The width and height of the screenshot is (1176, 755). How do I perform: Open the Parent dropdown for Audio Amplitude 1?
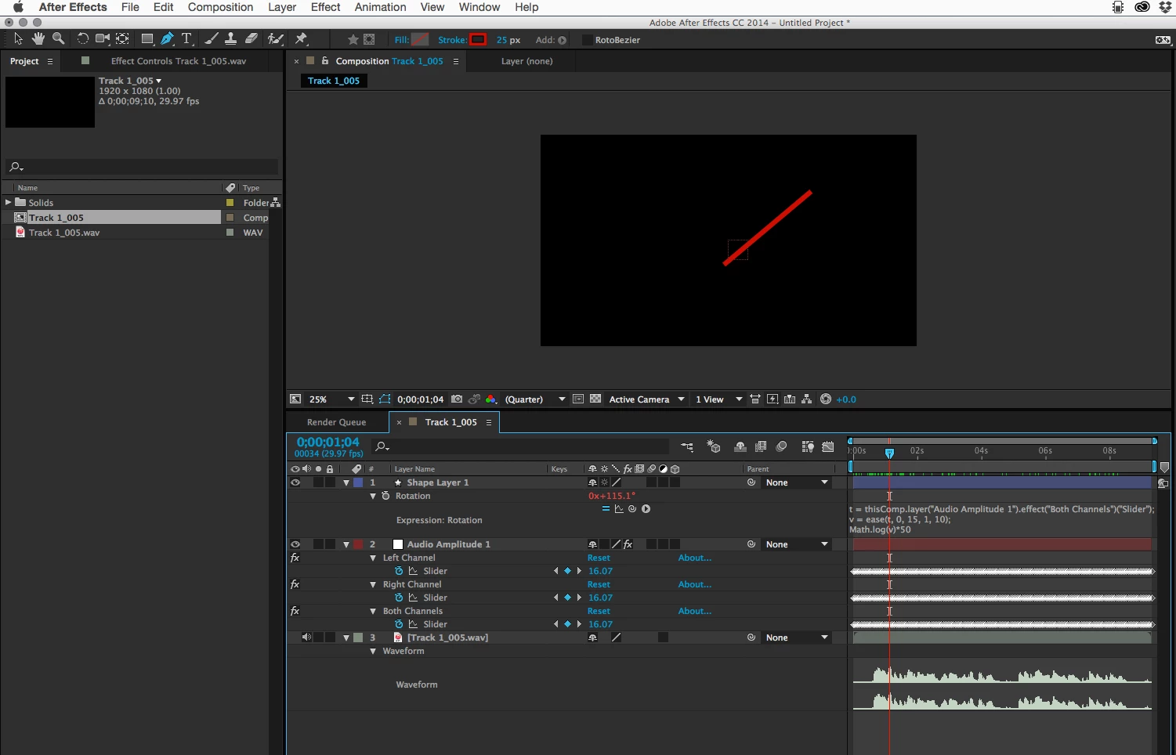(x=796, y=544)
